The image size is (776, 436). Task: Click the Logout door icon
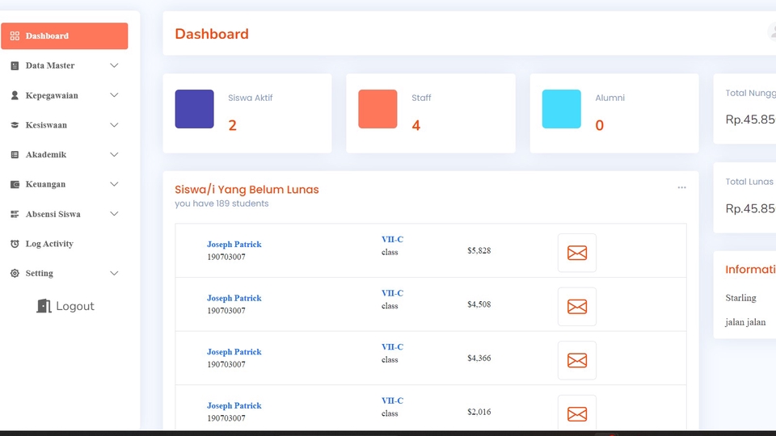(44, 306)
